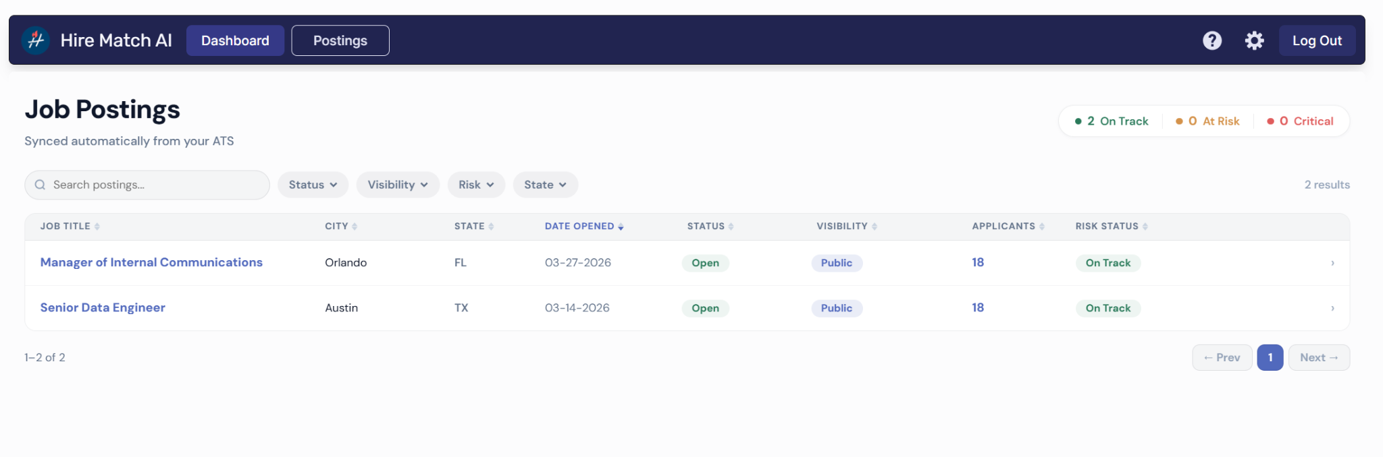Expand the Risk filter dropdown

476,185
